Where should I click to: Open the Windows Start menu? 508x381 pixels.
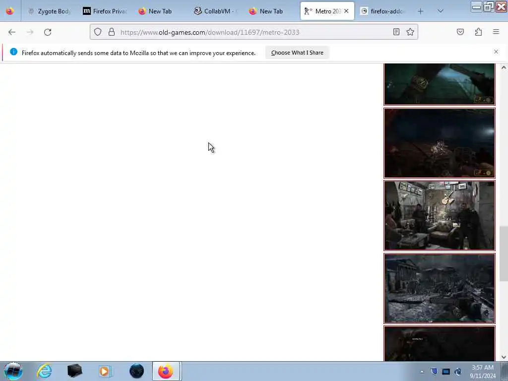13,371
